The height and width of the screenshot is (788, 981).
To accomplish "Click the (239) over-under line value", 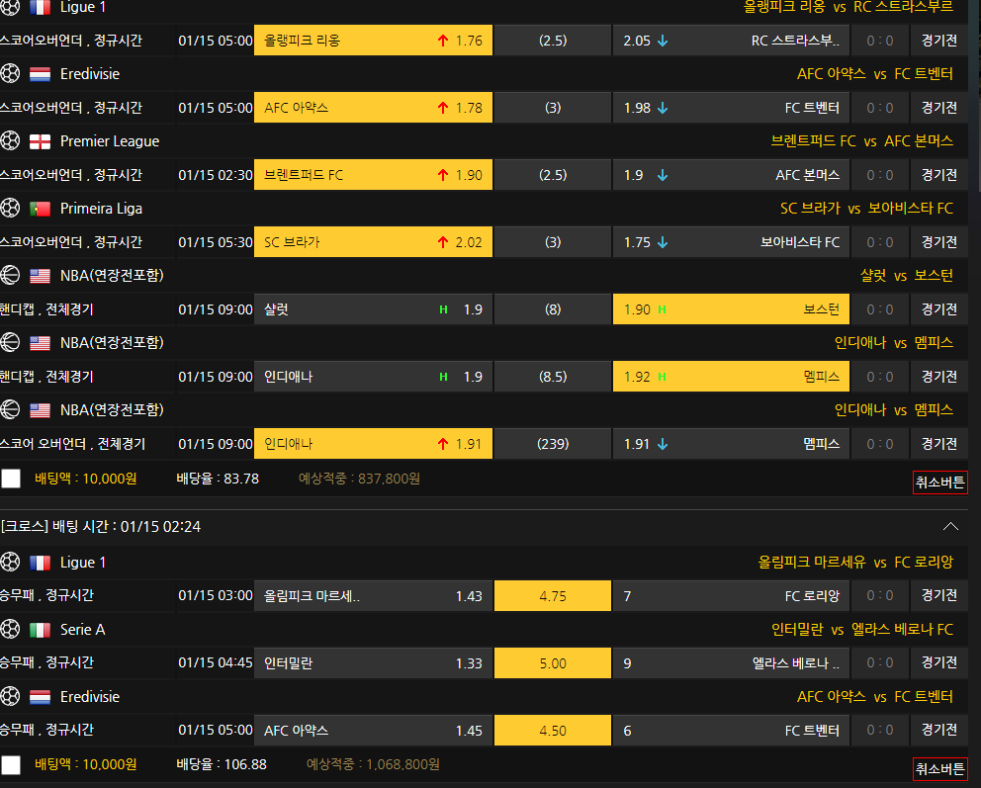I will [x=553, y=444].
